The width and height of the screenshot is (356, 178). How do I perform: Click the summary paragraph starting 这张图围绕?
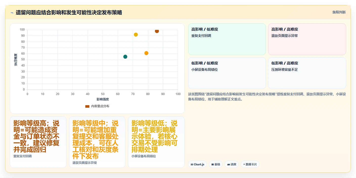(267, 97)
